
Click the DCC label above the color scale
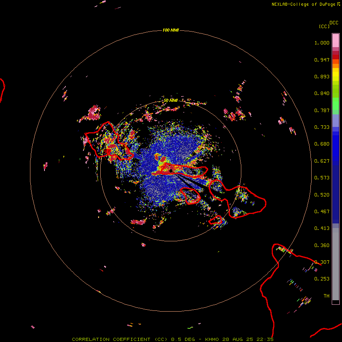(334, 23)
